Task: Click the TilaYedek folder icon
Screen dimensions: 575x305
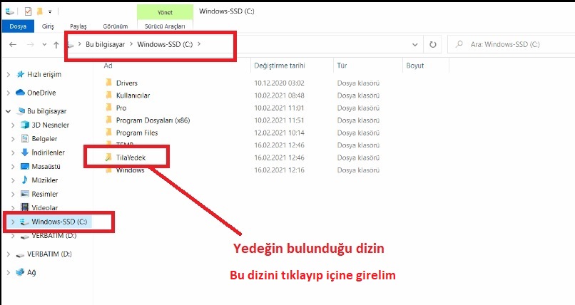Action: 108,157
